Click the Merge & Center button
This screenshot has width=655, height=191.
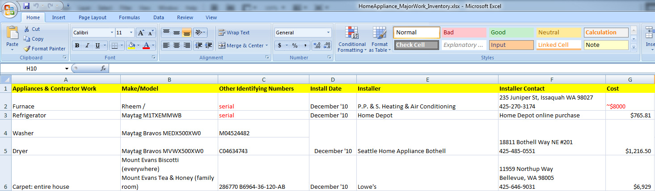pyautogui.click(x=241, y=46)
